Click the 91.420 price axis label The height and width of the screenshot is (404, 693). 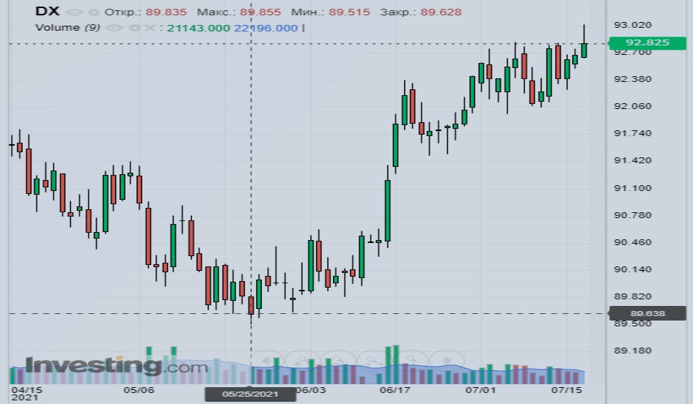tap(632, 160)
